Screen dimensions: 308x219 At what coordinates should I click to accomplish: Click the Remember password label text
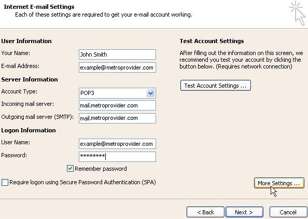click(101, 169)
